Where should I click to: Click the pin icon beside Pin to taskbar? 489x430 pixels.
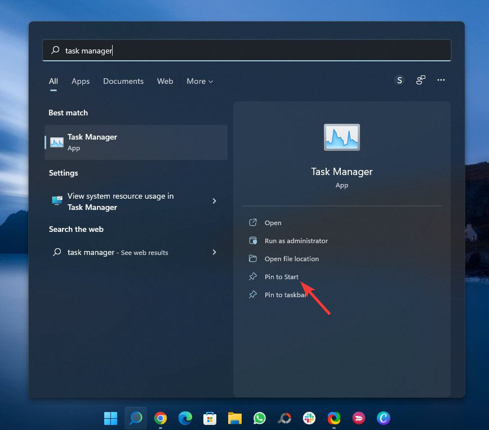253,295
